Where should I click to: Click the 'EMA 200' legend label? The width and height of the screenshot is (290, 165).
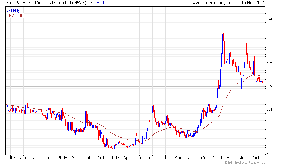click(15, 15)
